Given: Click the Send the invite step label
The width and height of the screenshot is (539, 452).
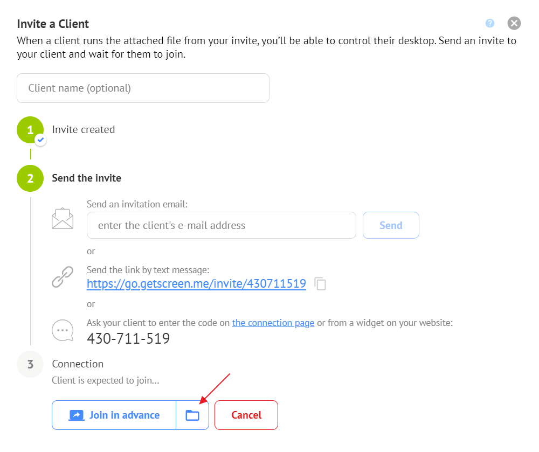Looking at the screenshot, I should click(x=86, y=178).
